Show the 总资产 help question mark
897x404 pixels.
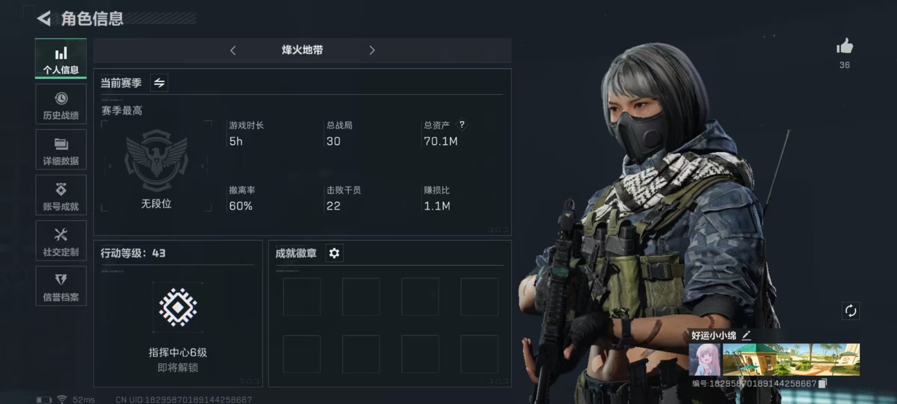(x=462, y=124)
